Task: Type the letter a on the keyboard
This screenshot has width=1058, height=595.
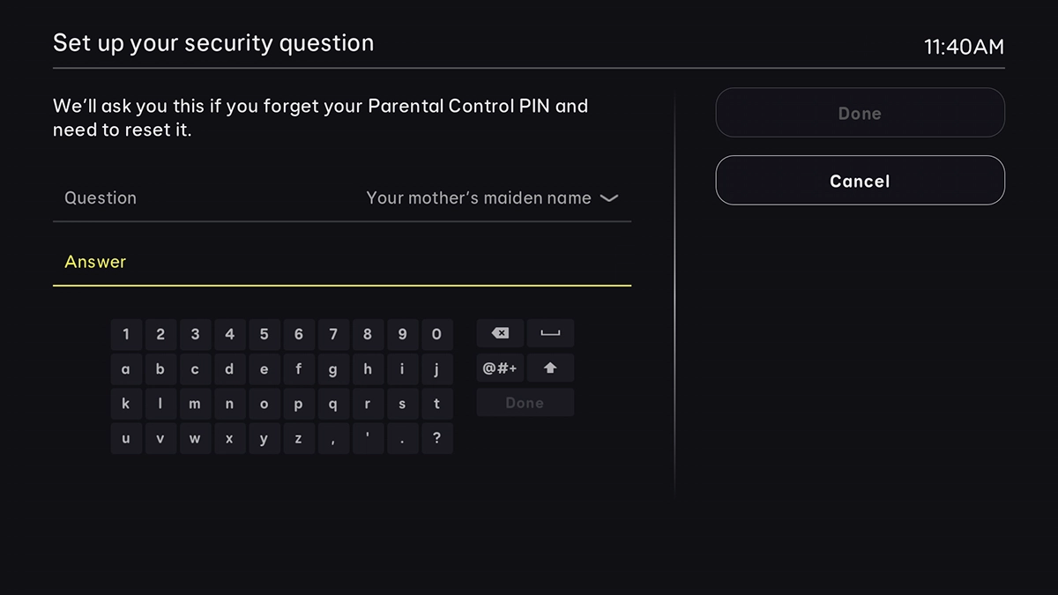Action: coord(126,368)
